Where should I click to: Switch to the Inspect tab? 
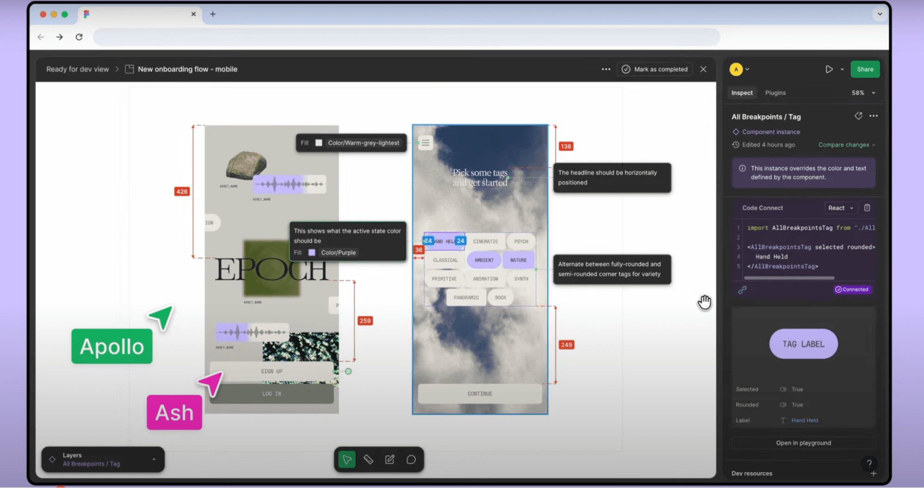point(742,93)
